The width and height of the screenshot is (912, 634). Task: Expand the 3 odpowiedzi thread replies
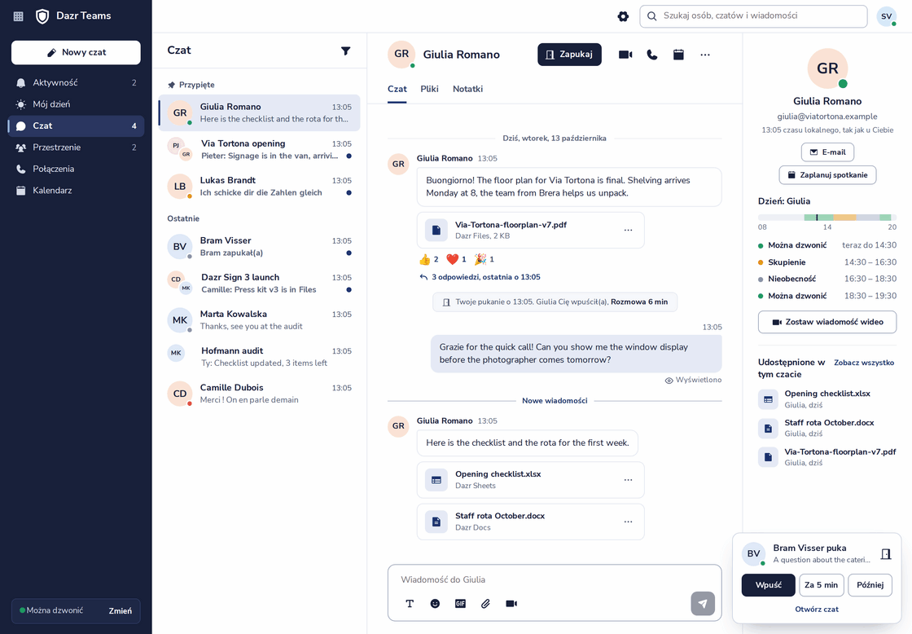pos(480,277)
